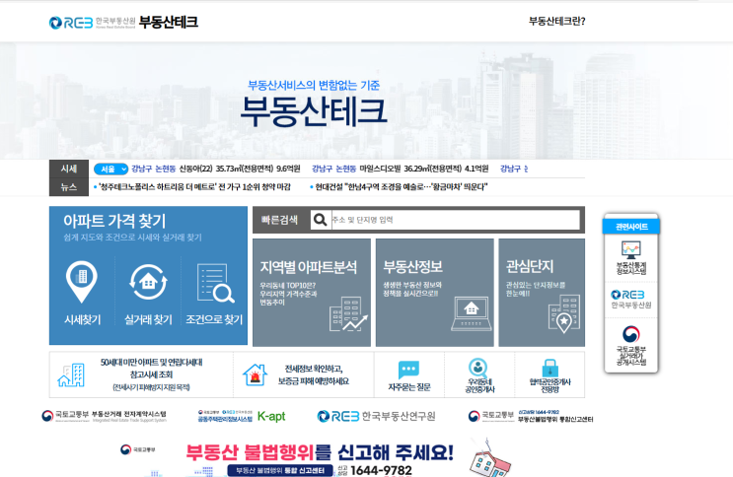Click the house siren icon for 전세정보
Screen dimensions: 733x477
click(255, 375)
